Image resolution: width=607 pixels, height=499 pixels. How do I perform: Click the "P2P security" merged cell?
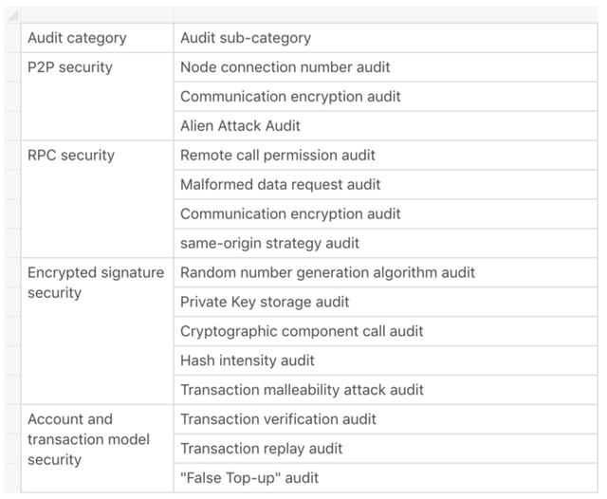coord(97,97)
